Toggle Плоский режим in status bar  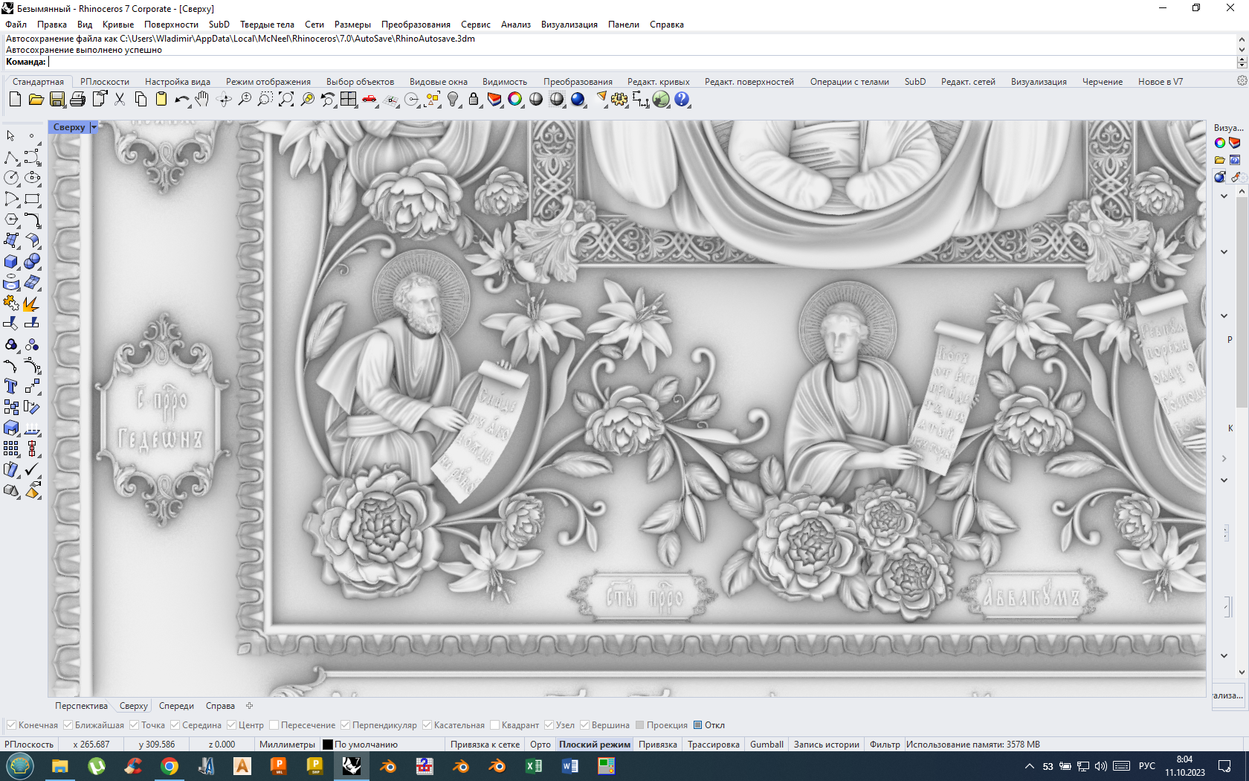pyautogui.click(x=594, y=745)
